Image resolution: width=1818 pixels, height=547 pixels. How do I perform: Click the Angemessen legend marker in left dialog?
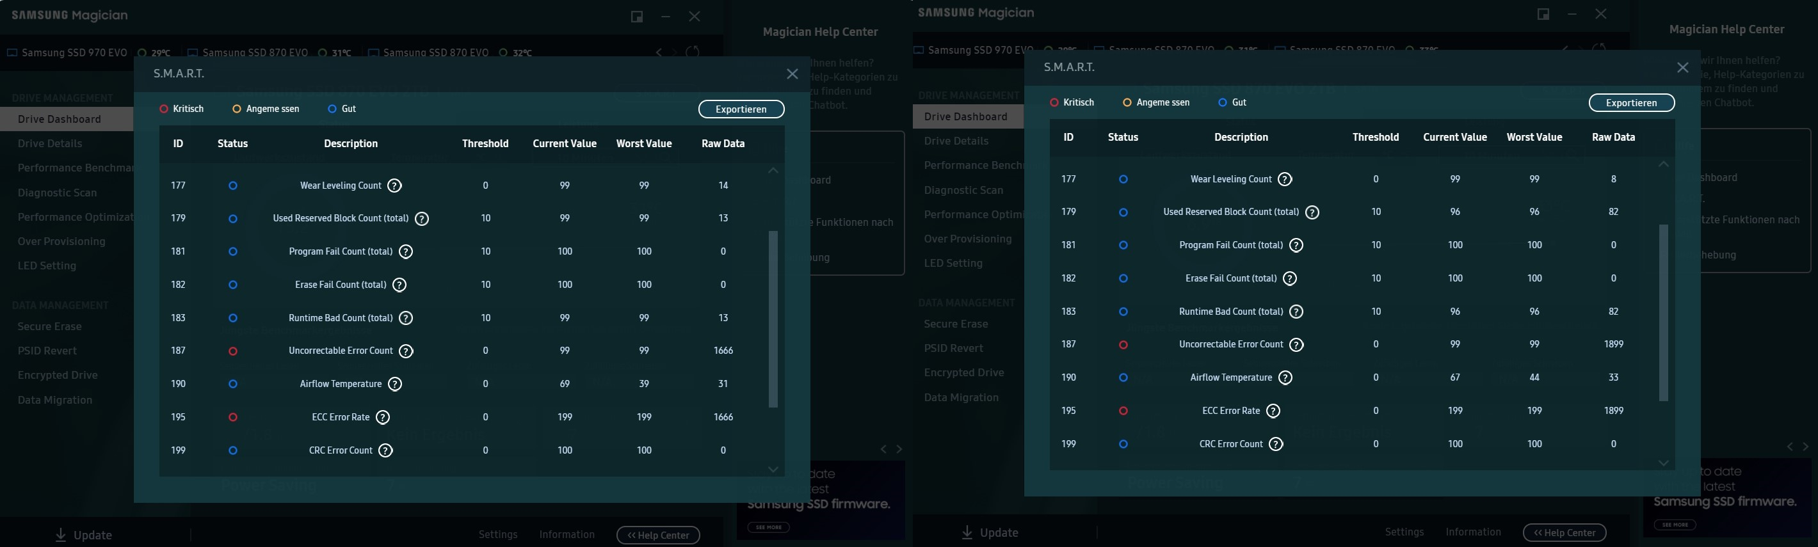(236, 109)
